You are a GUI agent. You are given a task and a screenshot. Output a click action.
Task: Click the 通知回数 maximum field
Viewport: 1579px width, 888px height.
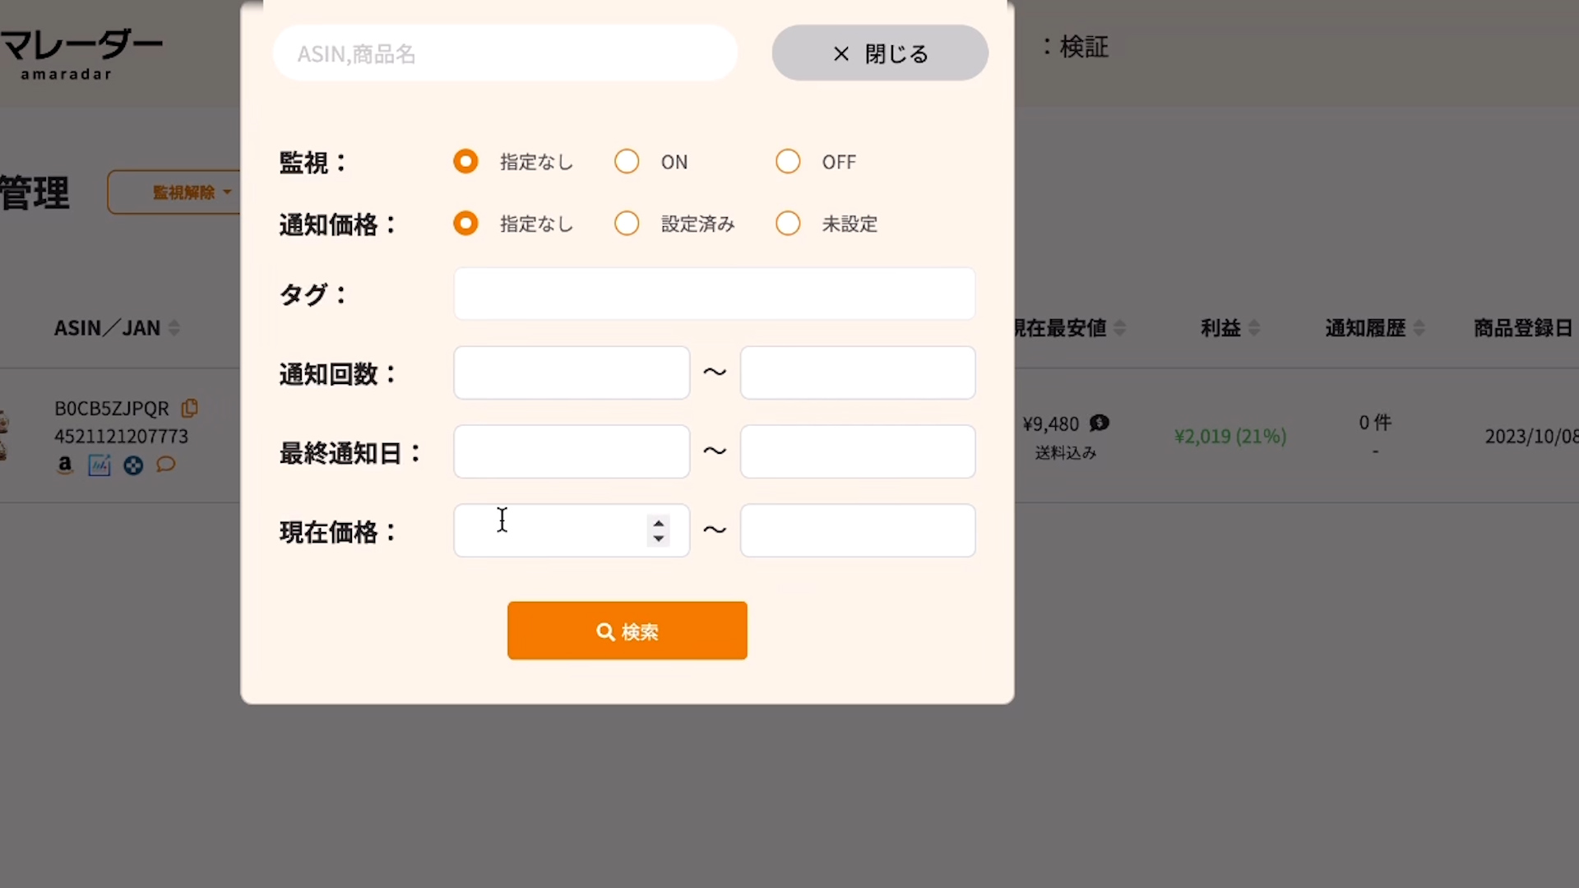[x=857, y=373]
